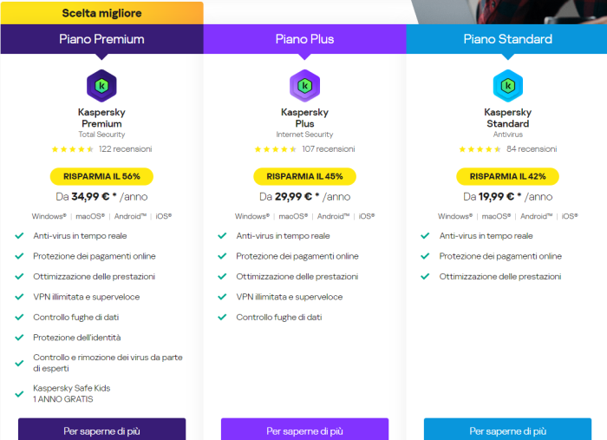Click the Premium plan star rating
The image size is (607, 440).
click(72, 149)
